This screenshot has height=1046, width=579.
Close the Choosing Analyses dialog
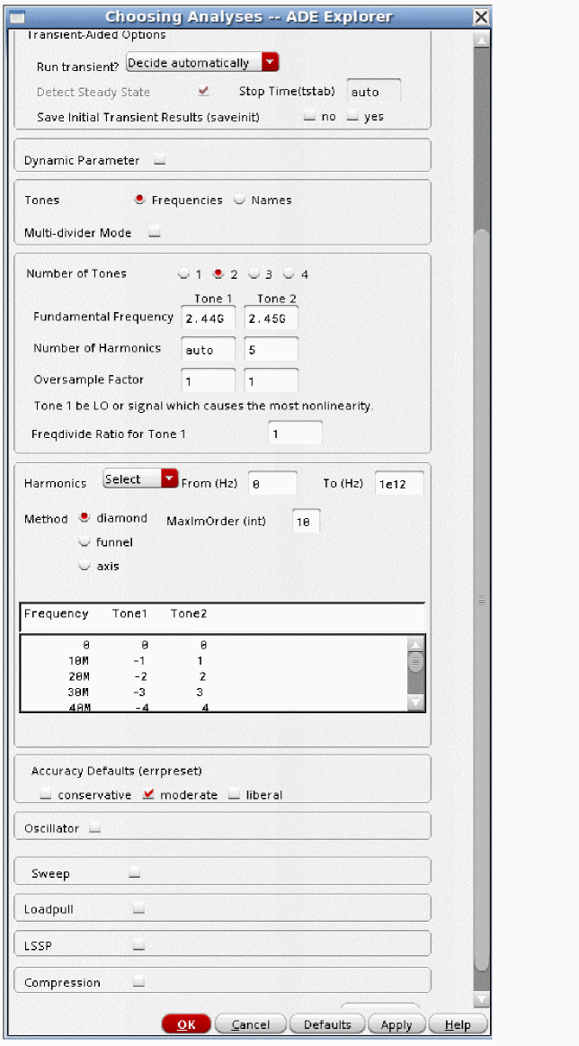(481, 16)
